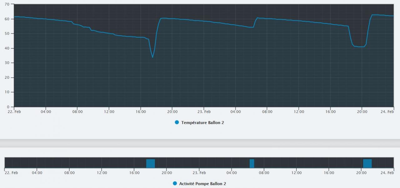400x188 pixels.
Task: Click the '22. Feb' label on temperature chart axis
Action: click(x=14, y=112)
